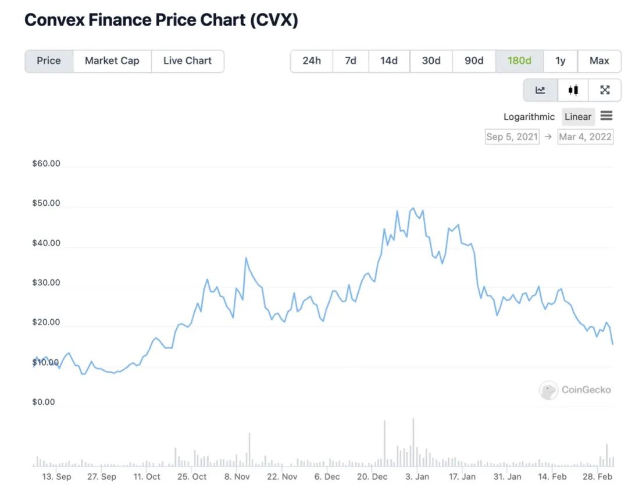Click the CoinGecko logo watermark
The height and width of the screenshot is (489, 628).
point(575,390)
